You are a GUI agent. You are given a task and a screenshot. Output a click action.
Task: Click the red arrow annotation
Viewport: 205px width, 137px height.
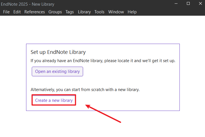coord(103,113)
